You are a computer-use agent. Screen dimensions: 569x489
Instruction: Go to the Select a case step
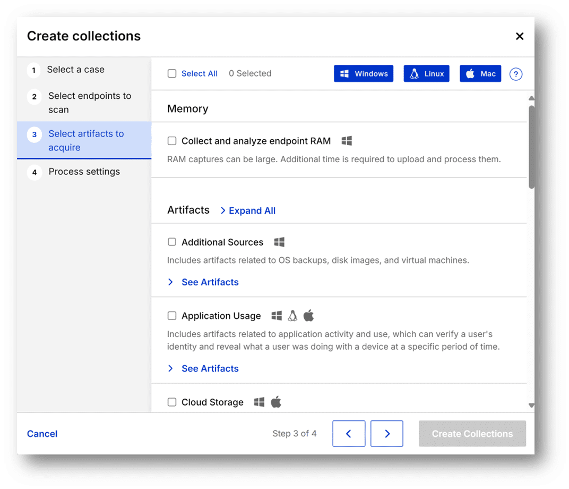tap(77, 69)
